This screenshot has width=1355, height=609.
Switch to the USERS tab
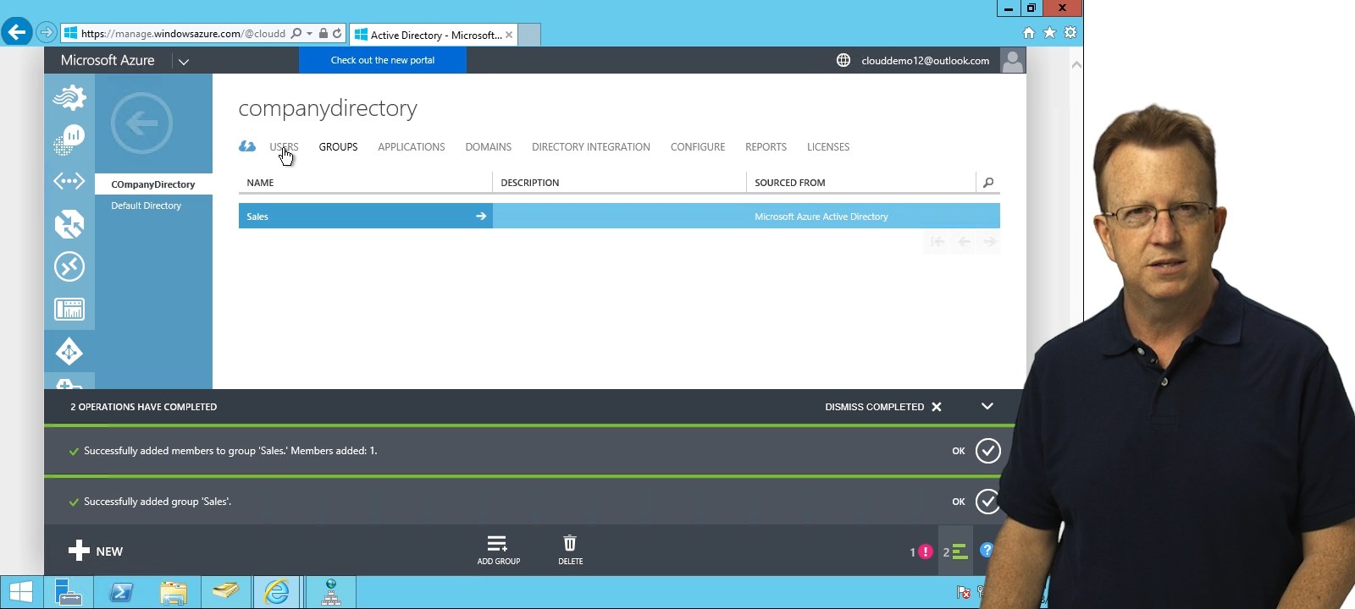pyautogui.click(x=284, y=147)
